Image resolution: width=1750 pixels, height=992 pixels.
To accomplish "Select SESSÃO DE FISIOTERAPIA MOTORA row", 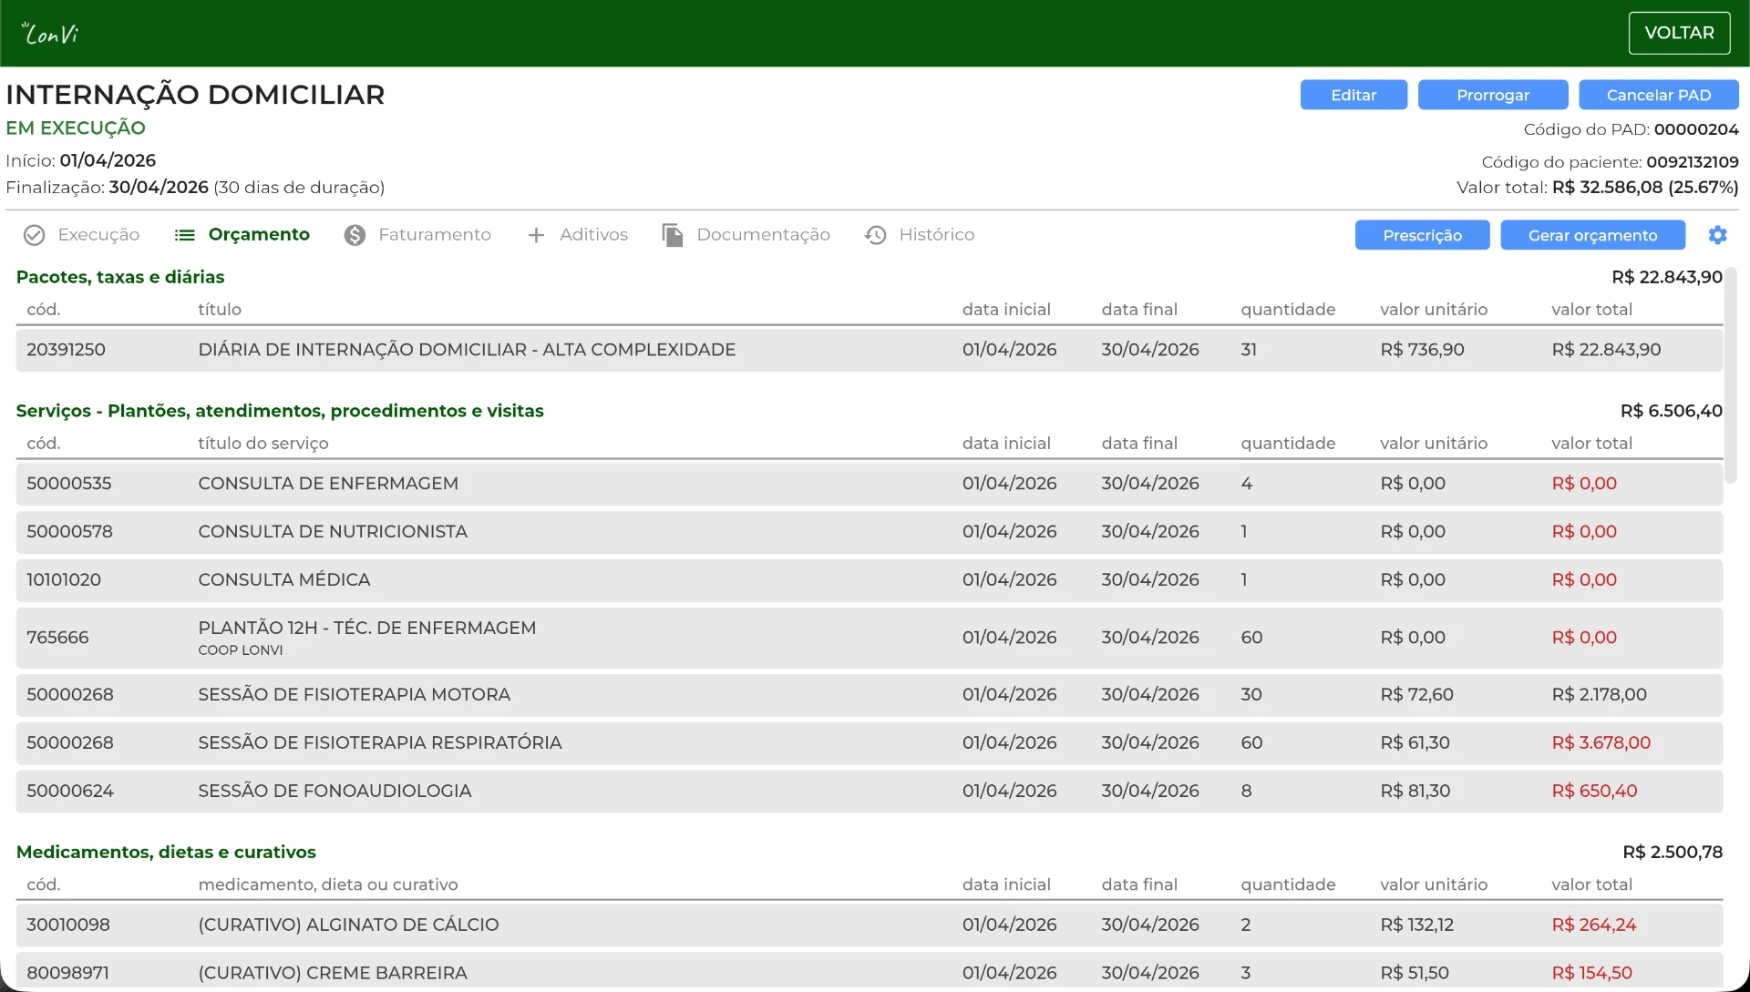I will [x=869, y=695].
